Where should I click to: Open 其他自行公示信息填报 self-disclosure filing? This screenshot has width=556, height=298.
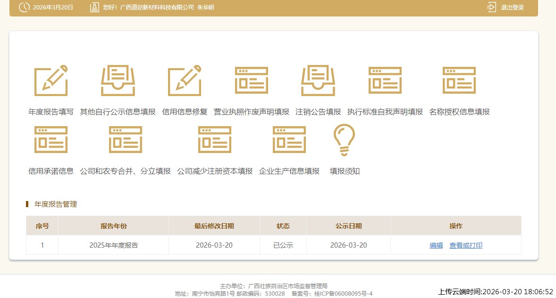coord(118,80)
